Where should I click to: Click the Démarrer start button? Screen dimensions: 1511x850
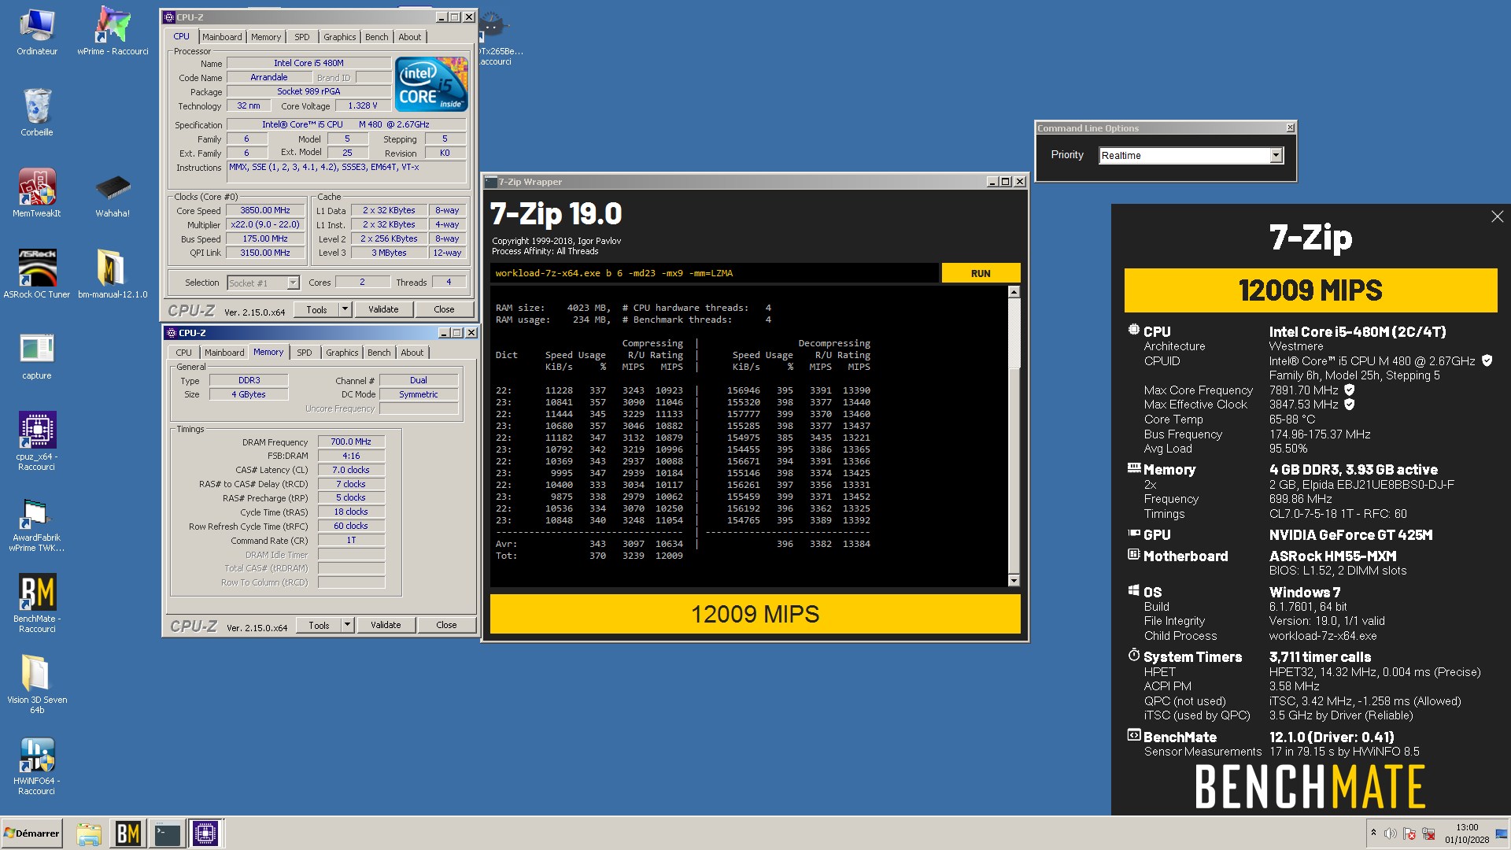click(x=32, y=833)
